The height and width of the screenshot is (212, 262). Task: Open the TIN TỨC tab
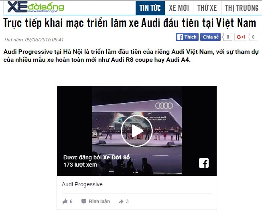(150, 8)
